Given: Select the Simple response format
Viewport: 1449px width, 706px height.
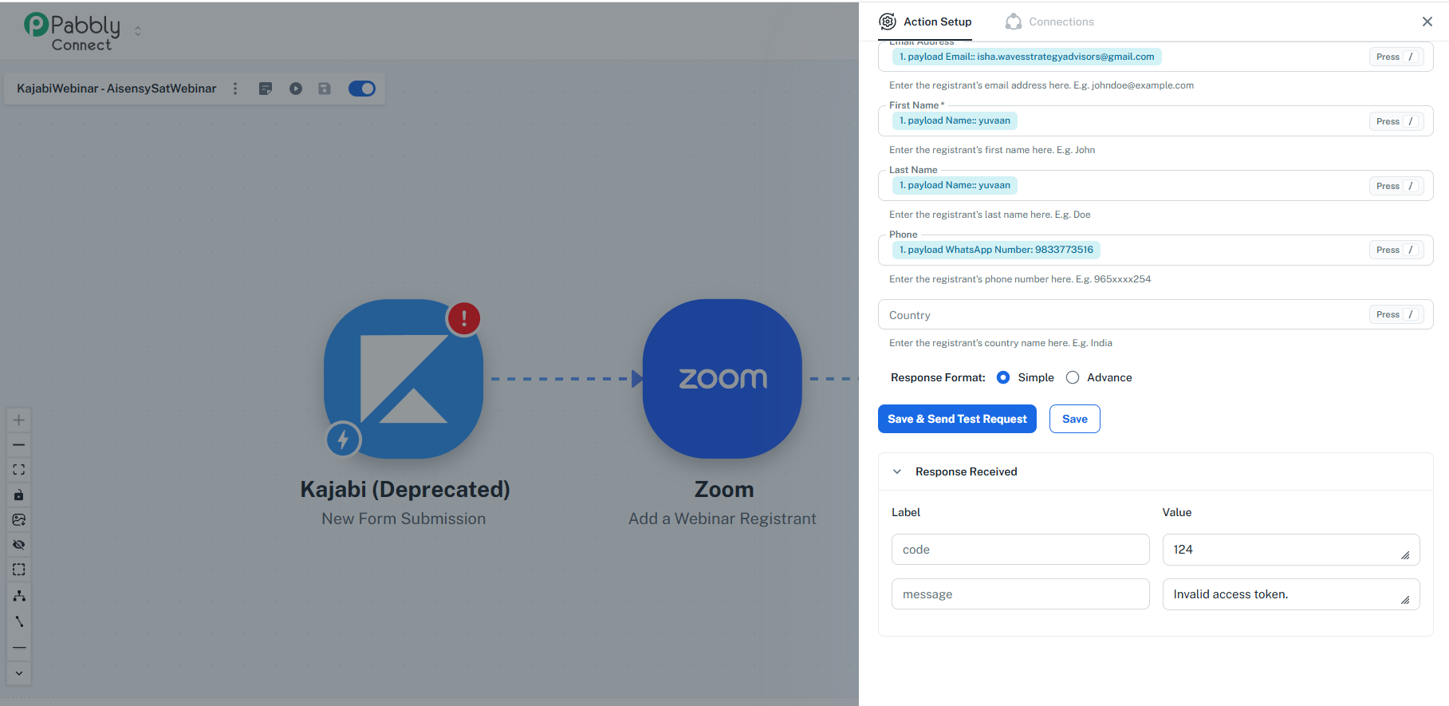Looking at the screenshot, I should click(x=1003, y=377).
